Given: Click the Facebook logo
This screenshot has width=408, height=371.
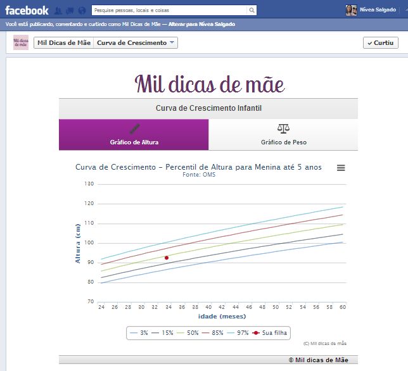Looking at the screenshot, I should coord(27,10).
